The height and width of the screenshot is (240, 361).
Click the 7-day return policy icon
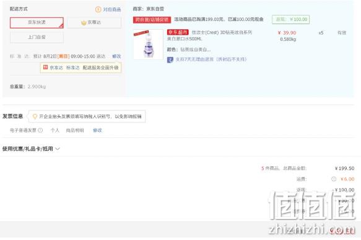pos(170,59)
